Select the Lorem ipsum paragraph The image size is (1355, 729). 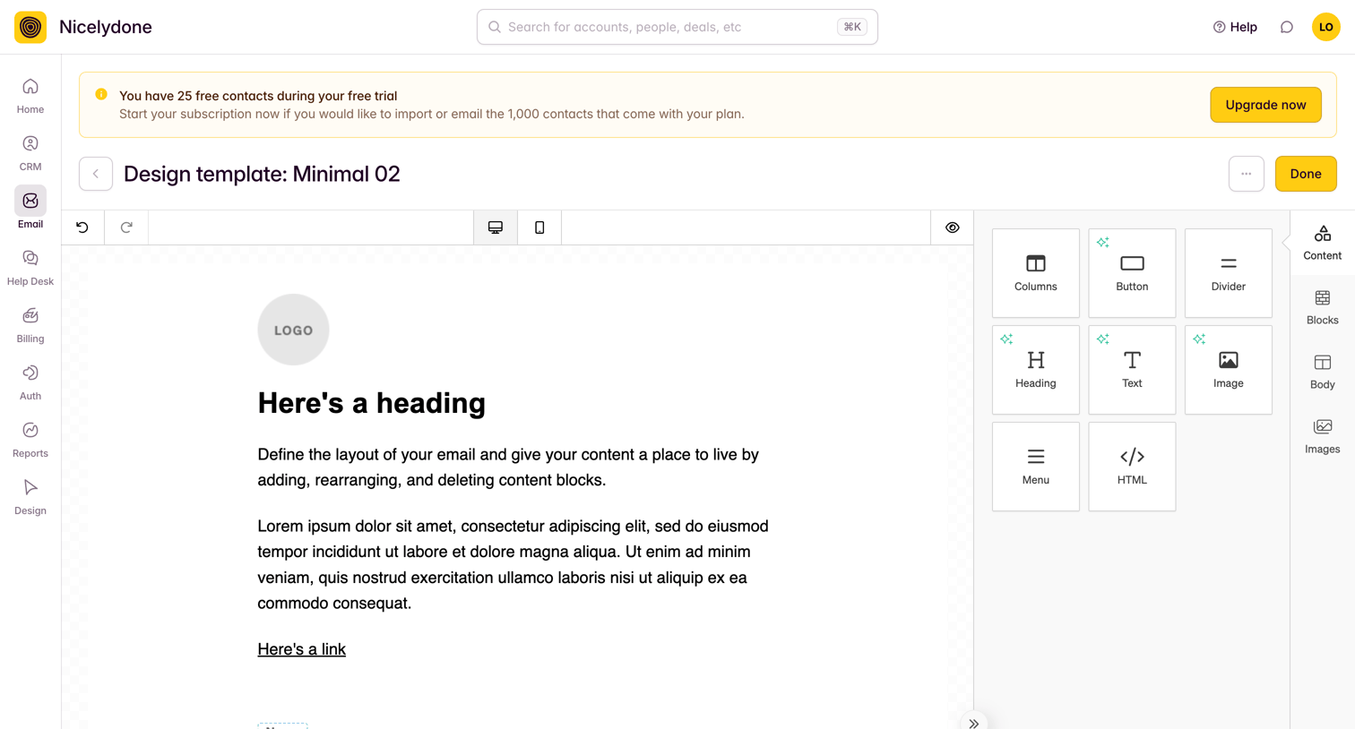514,564
